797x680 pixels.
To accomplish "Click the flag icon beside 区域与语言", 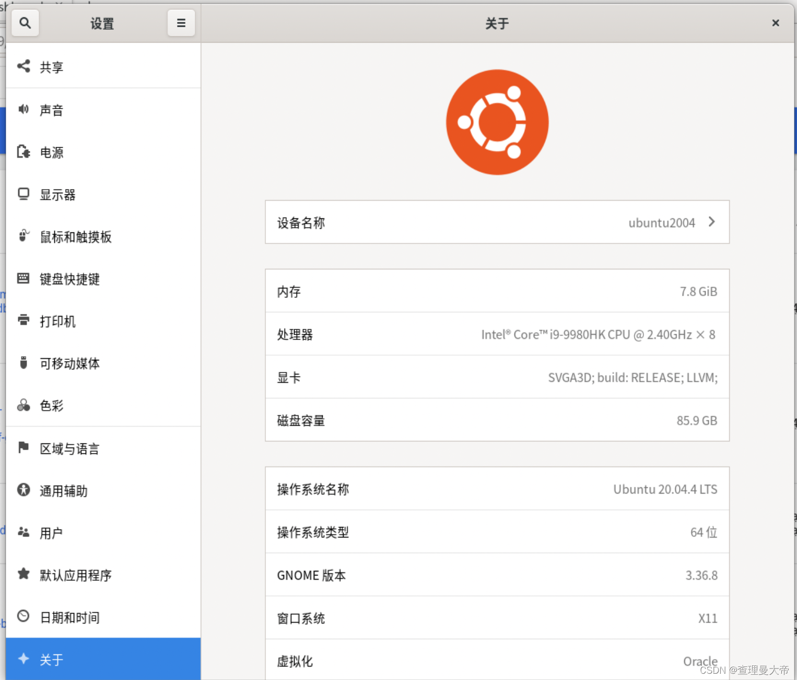I will (24, 448).
